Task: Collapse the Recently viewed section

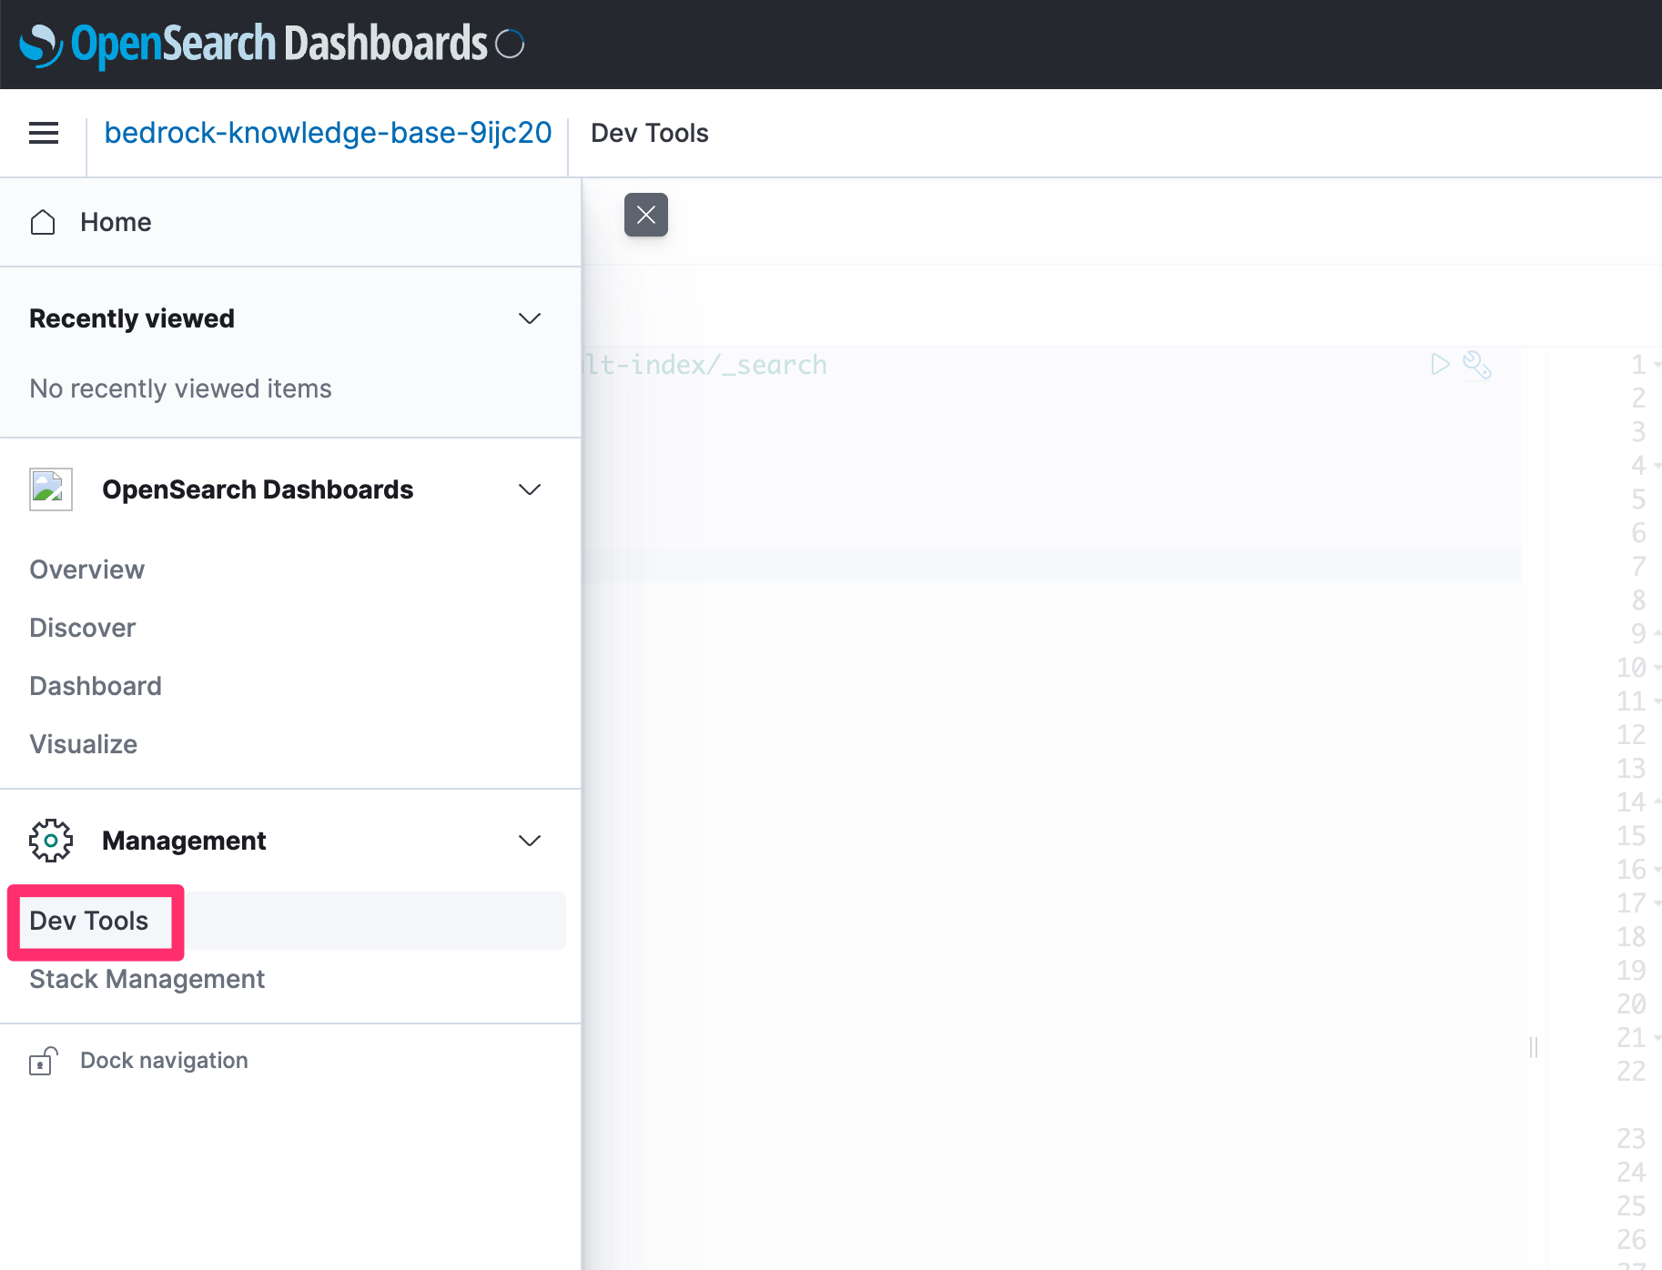Action: (x=530, y=318)
